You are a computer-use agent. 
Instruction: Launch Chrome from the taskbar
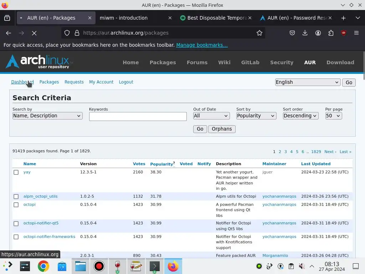(43, 266)
